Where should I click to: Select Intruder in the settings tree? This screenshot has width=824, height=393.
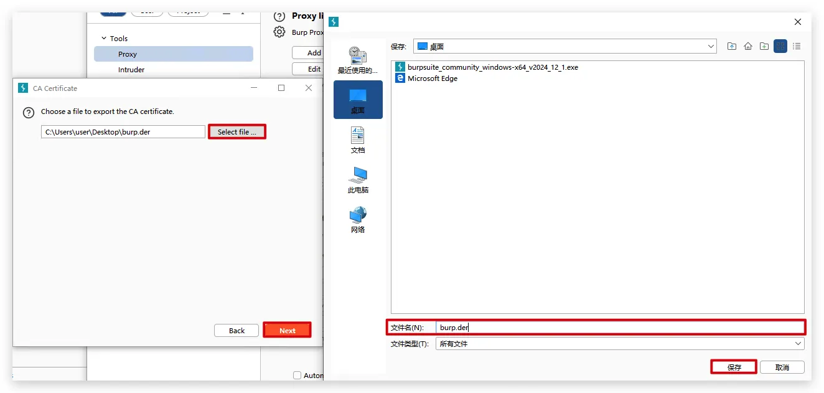click(x=131, y=70)
